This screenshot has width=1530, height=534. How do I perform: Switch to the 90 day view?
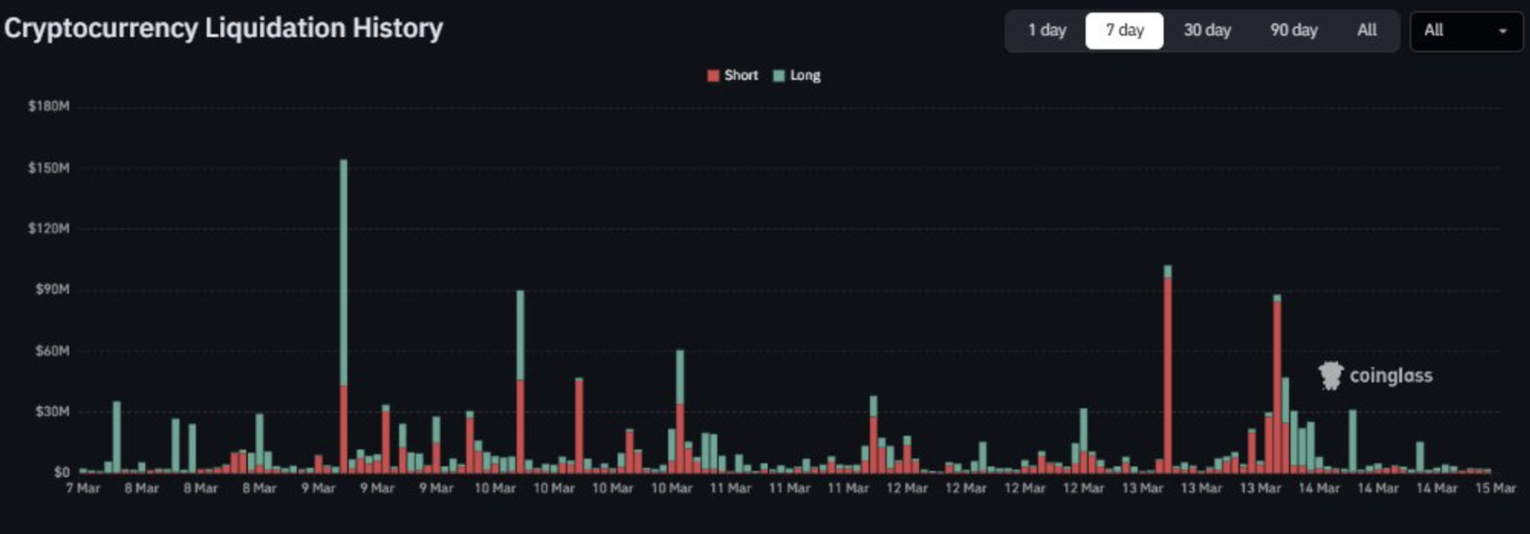tap(1293, 31)
